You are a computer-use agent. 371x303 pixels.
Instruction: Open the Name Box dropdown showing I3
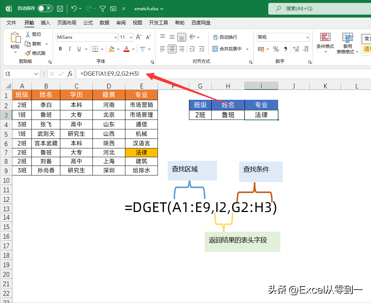click(36, 74)
